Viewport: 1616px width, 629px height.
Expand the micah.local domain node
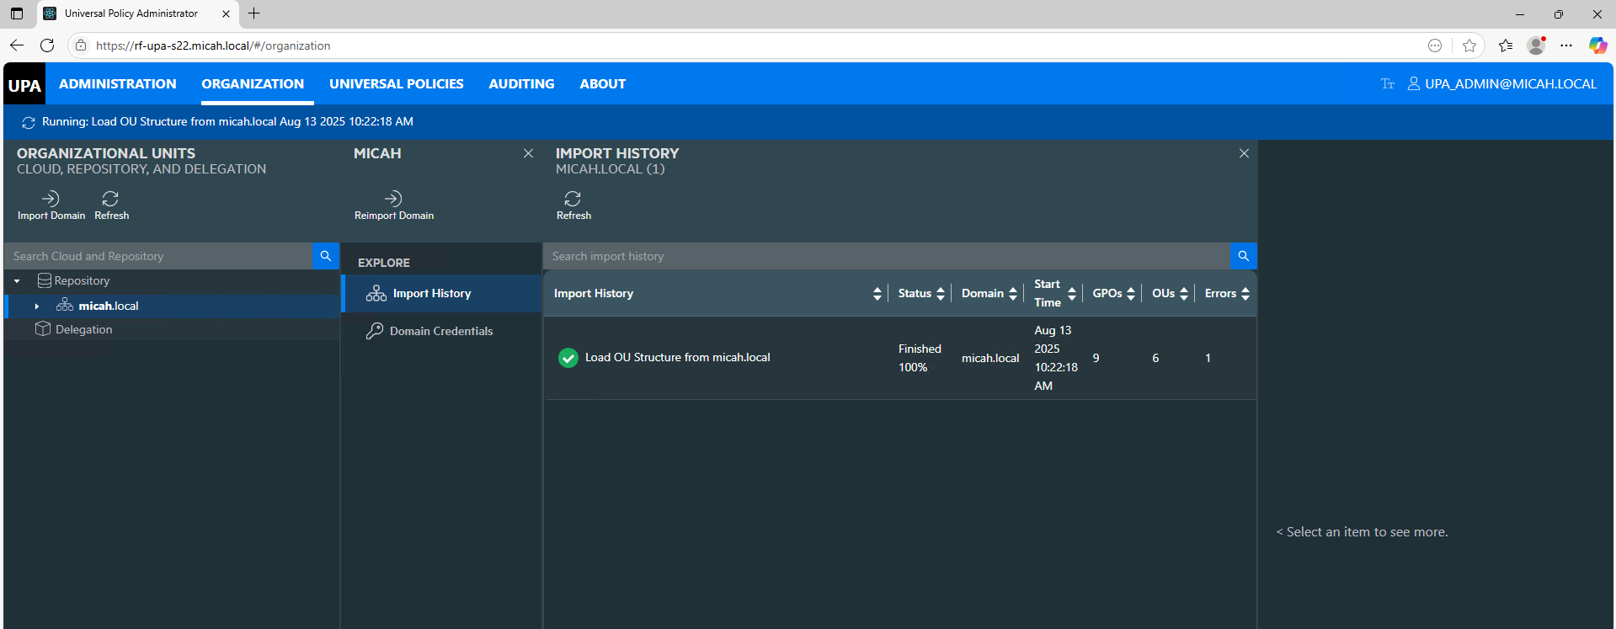pos(37,307)
